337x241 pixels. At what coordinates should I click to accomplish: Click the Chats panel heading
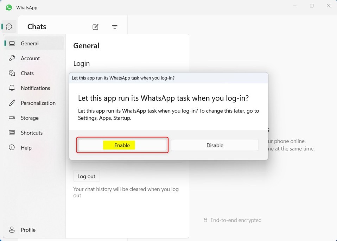pyautogui.click(x=37, y=27)
